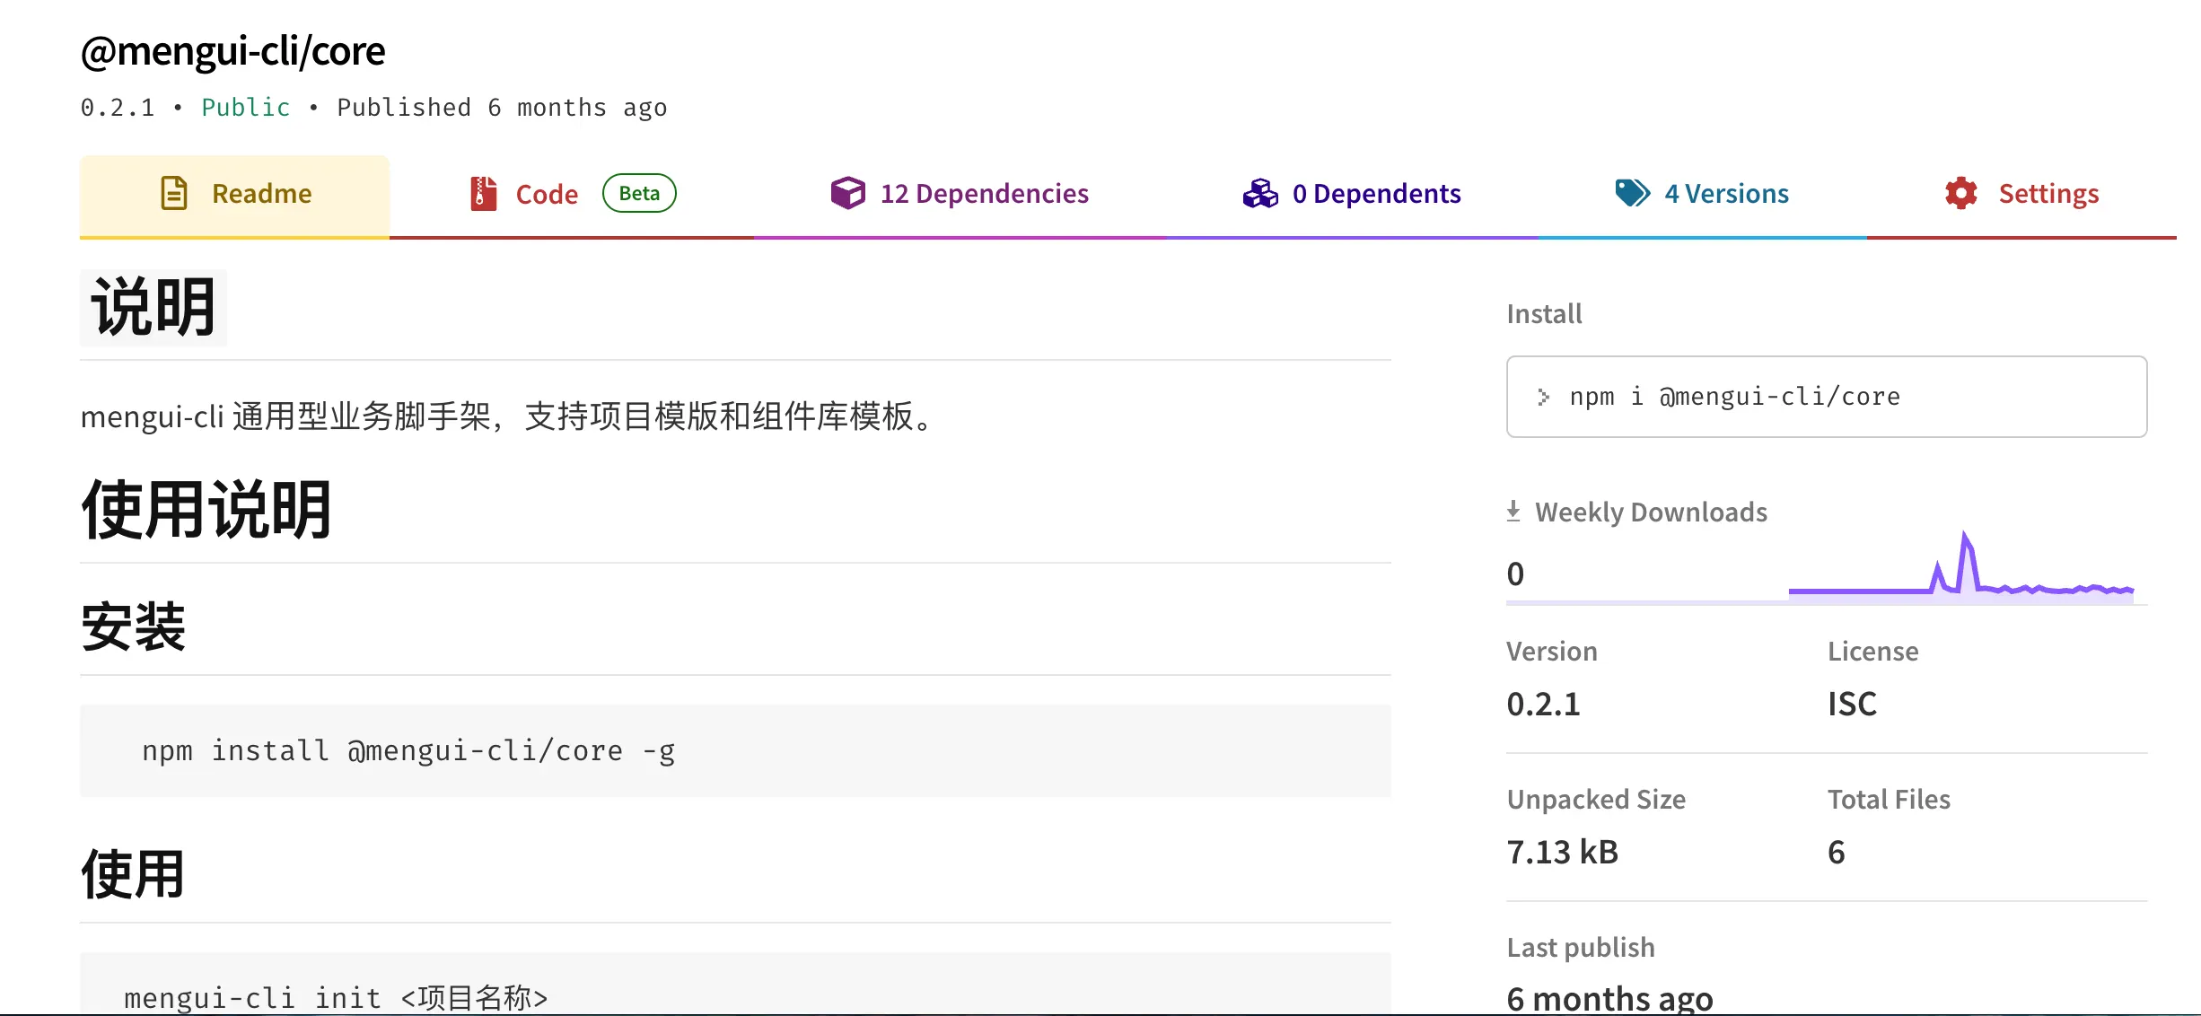Click the Weekly Downloads download icon
The height and width of the screenshot is (1016, 2201).
(x=1513, y=512)
